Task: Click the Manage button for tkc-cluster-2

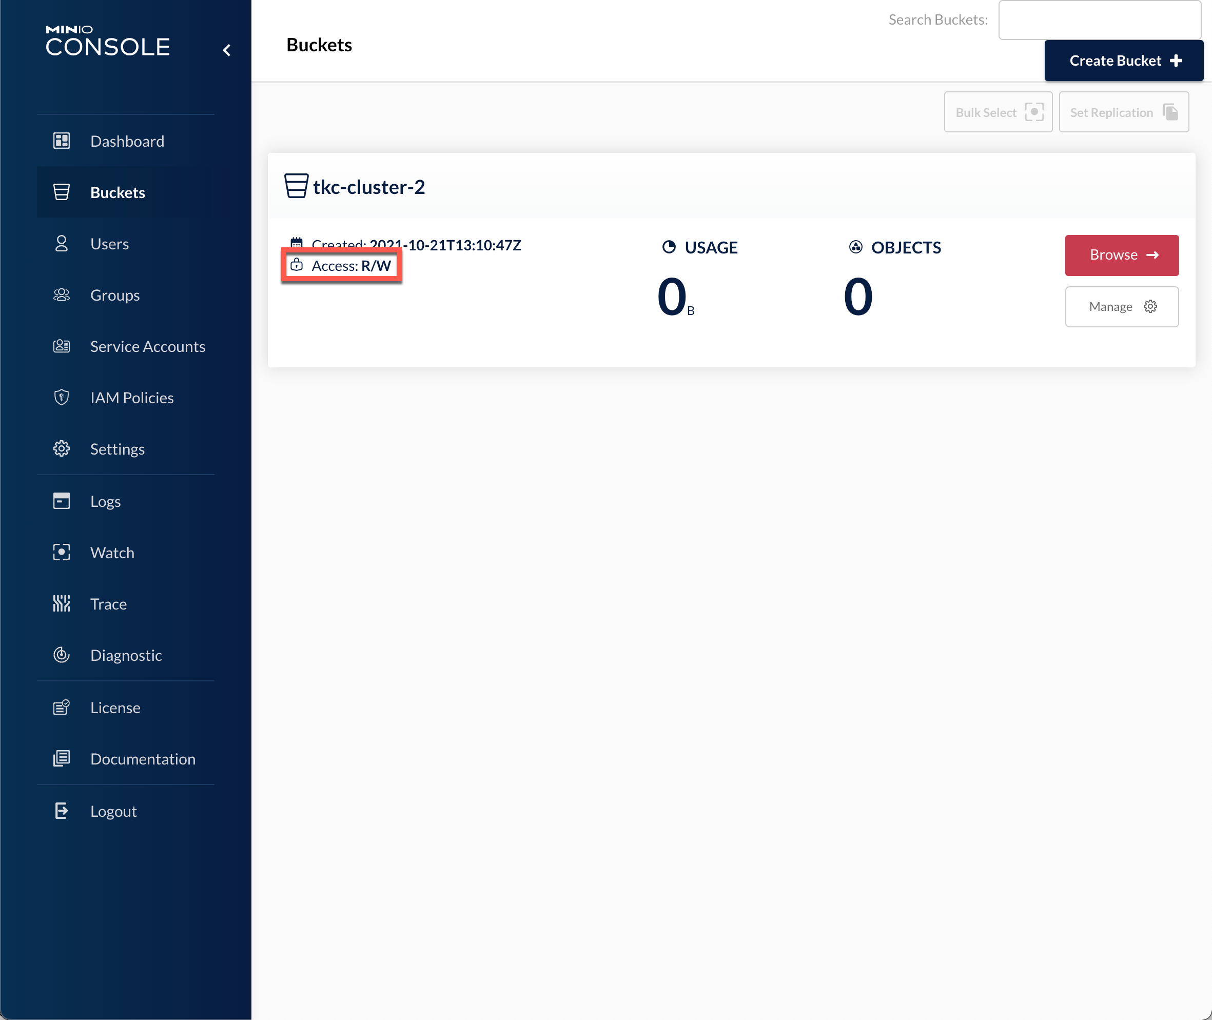Action: (1122, 306)
